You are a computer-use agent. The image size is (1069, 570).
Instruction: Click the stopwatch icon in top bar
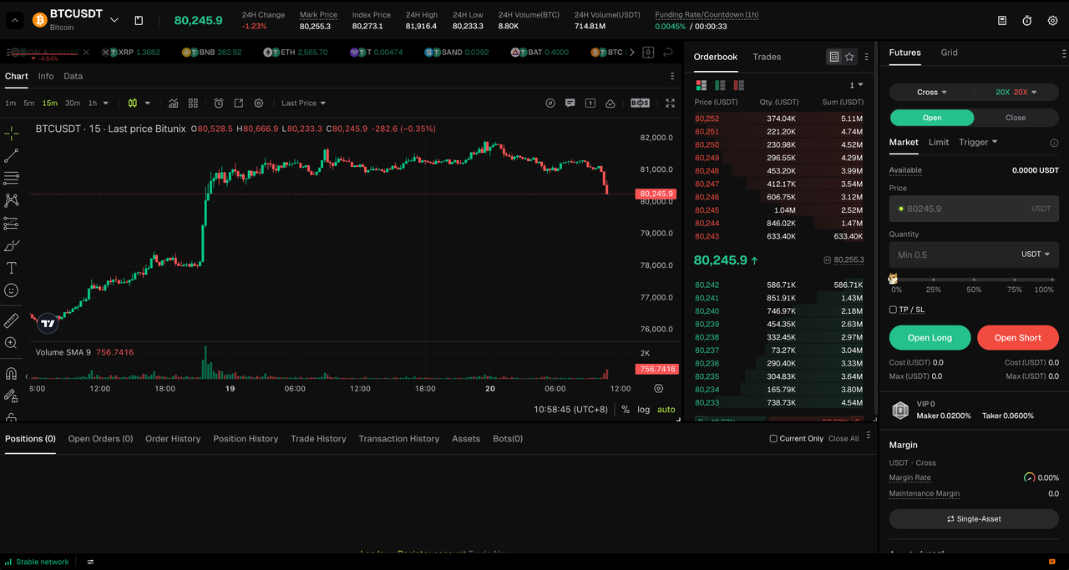pos(1027,20)
